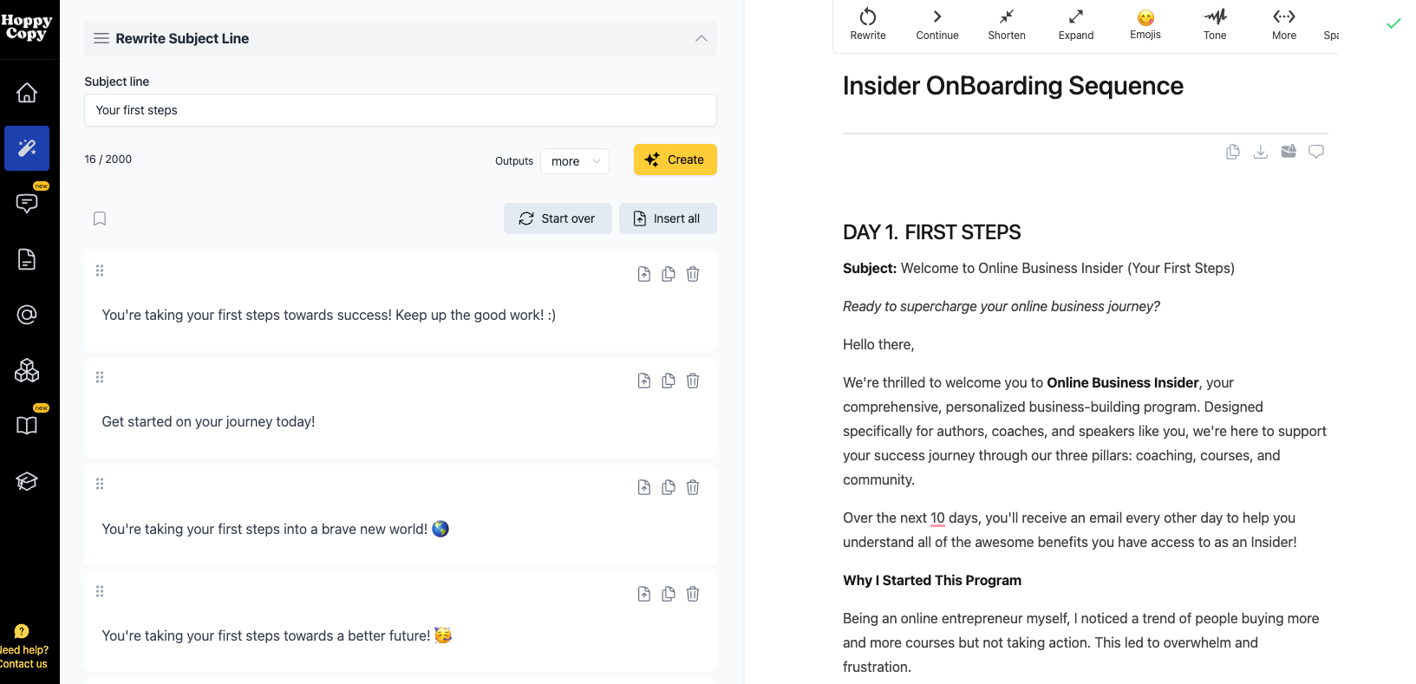Viewport: 1416px width, 684px height.
Task: Collapse the Rewrite Subject Line panel
Action: [x=701, y=38]
